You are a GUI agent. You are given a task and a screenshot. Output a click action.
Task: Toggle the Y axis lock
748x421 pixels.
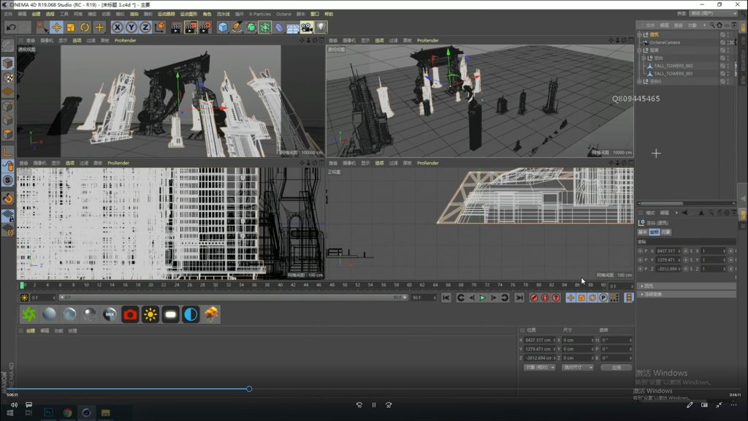click(x=131, y=28)
